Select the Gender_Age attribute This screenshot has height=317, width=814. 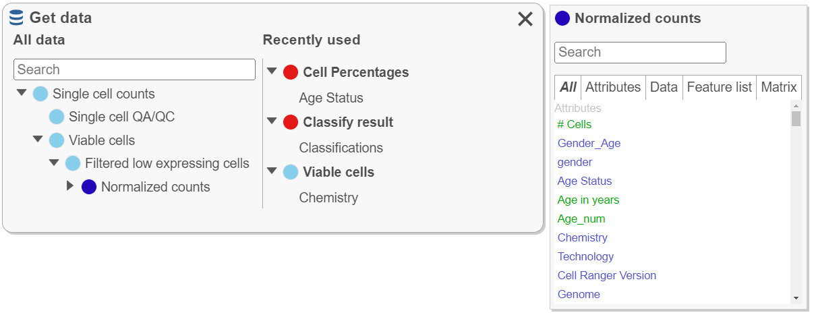[x=589, y=143]
